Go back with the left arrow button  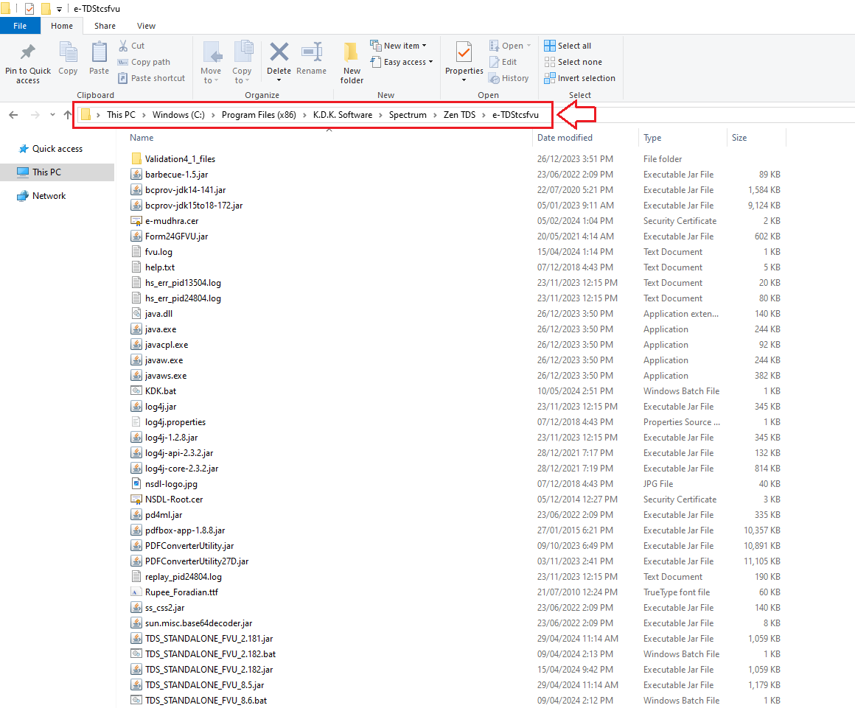pyautogui.click(x=13, y=115)
